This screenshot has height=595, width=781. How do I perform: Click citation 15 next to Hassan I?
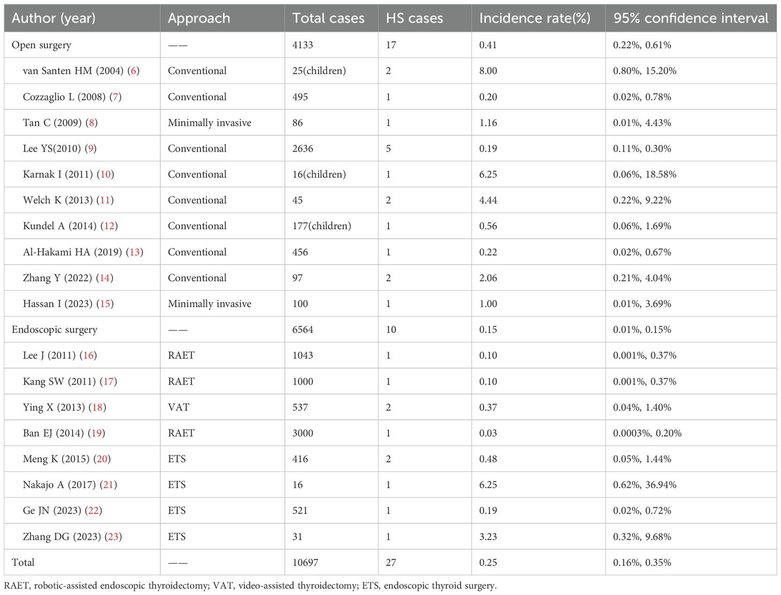click(105, 304)
